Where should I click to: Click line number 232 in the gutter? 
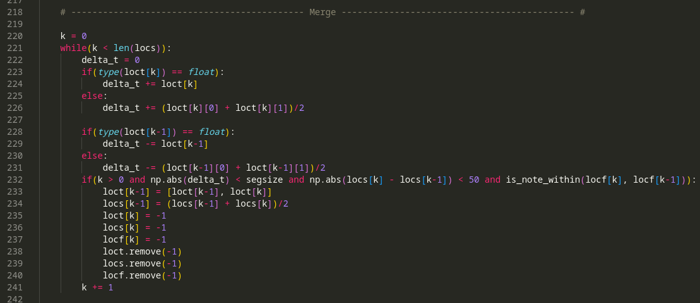(x=15, y=180)
